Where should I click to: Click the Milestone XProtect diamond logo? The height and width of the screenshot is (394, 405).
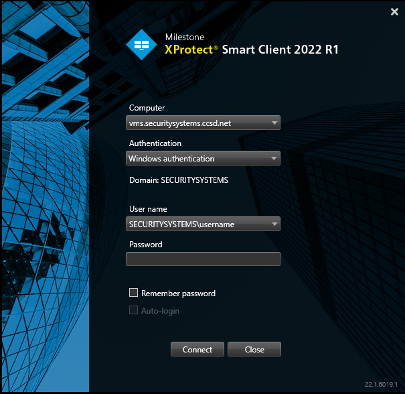[x=141, y=45]
